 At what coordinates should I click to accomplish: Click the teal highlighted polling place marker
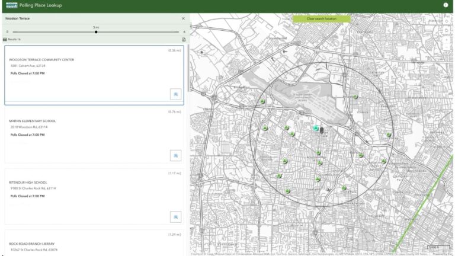click(316, 127)
